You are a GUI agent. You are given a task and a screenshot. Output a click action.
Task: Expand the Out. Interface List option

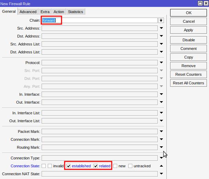pyautogui.click(x=161, y=121)
